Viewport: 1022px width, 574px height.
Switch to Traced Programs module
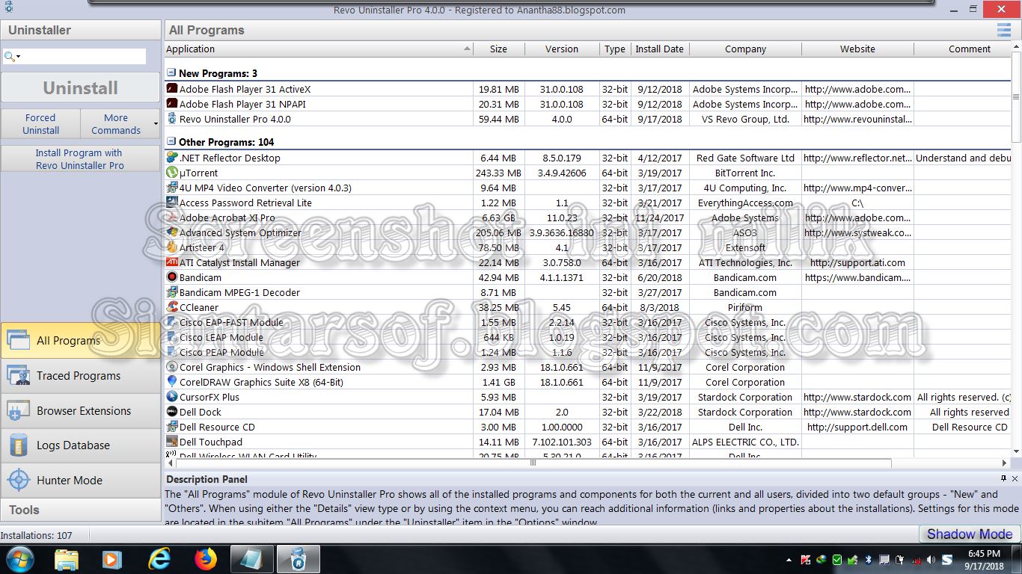click(81, 375)
